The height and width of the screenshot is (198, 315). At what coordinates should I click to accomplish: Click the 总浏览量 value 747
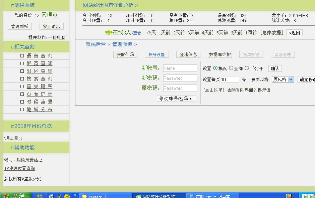pyautogui.click(x=243, y=20)
